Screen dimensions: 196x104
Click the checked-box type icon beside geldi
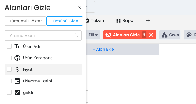point(17,92)
